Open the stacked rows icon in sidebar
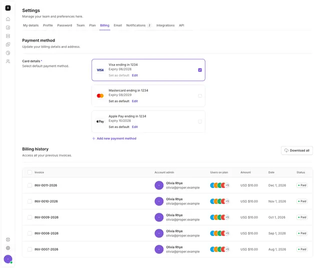The height and width of the screenshot is (268, 320). click(x=8, y=36)
